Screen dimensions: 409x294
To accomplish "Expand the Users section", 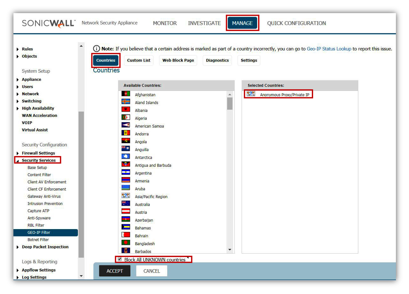I will pyautogui.click(x=18, y=87).
